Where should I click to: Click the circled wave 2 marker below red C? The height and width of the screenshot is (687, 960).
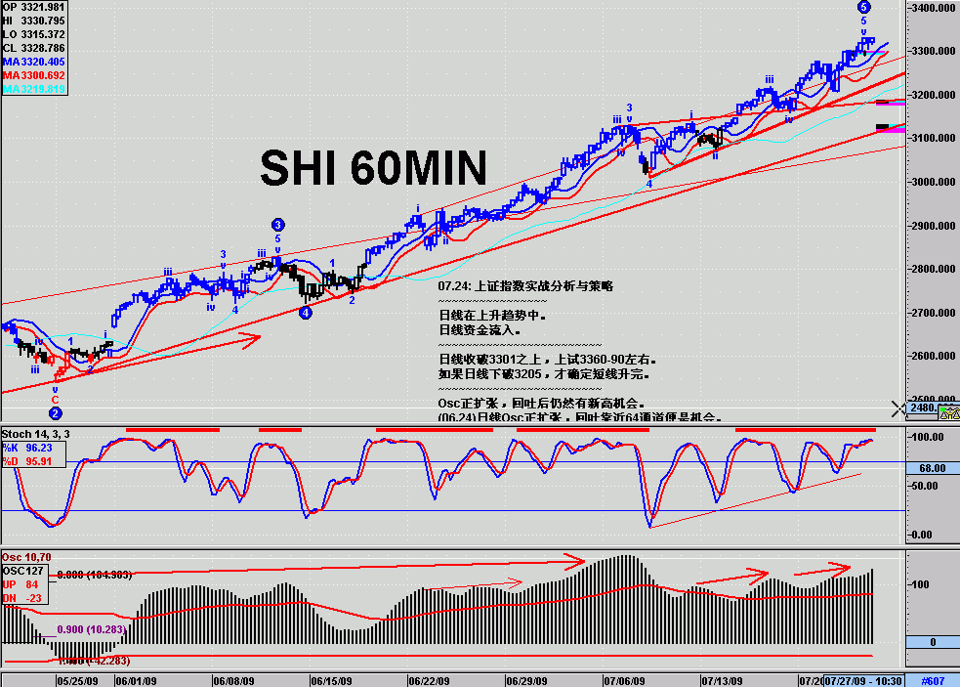pos(56,413)
